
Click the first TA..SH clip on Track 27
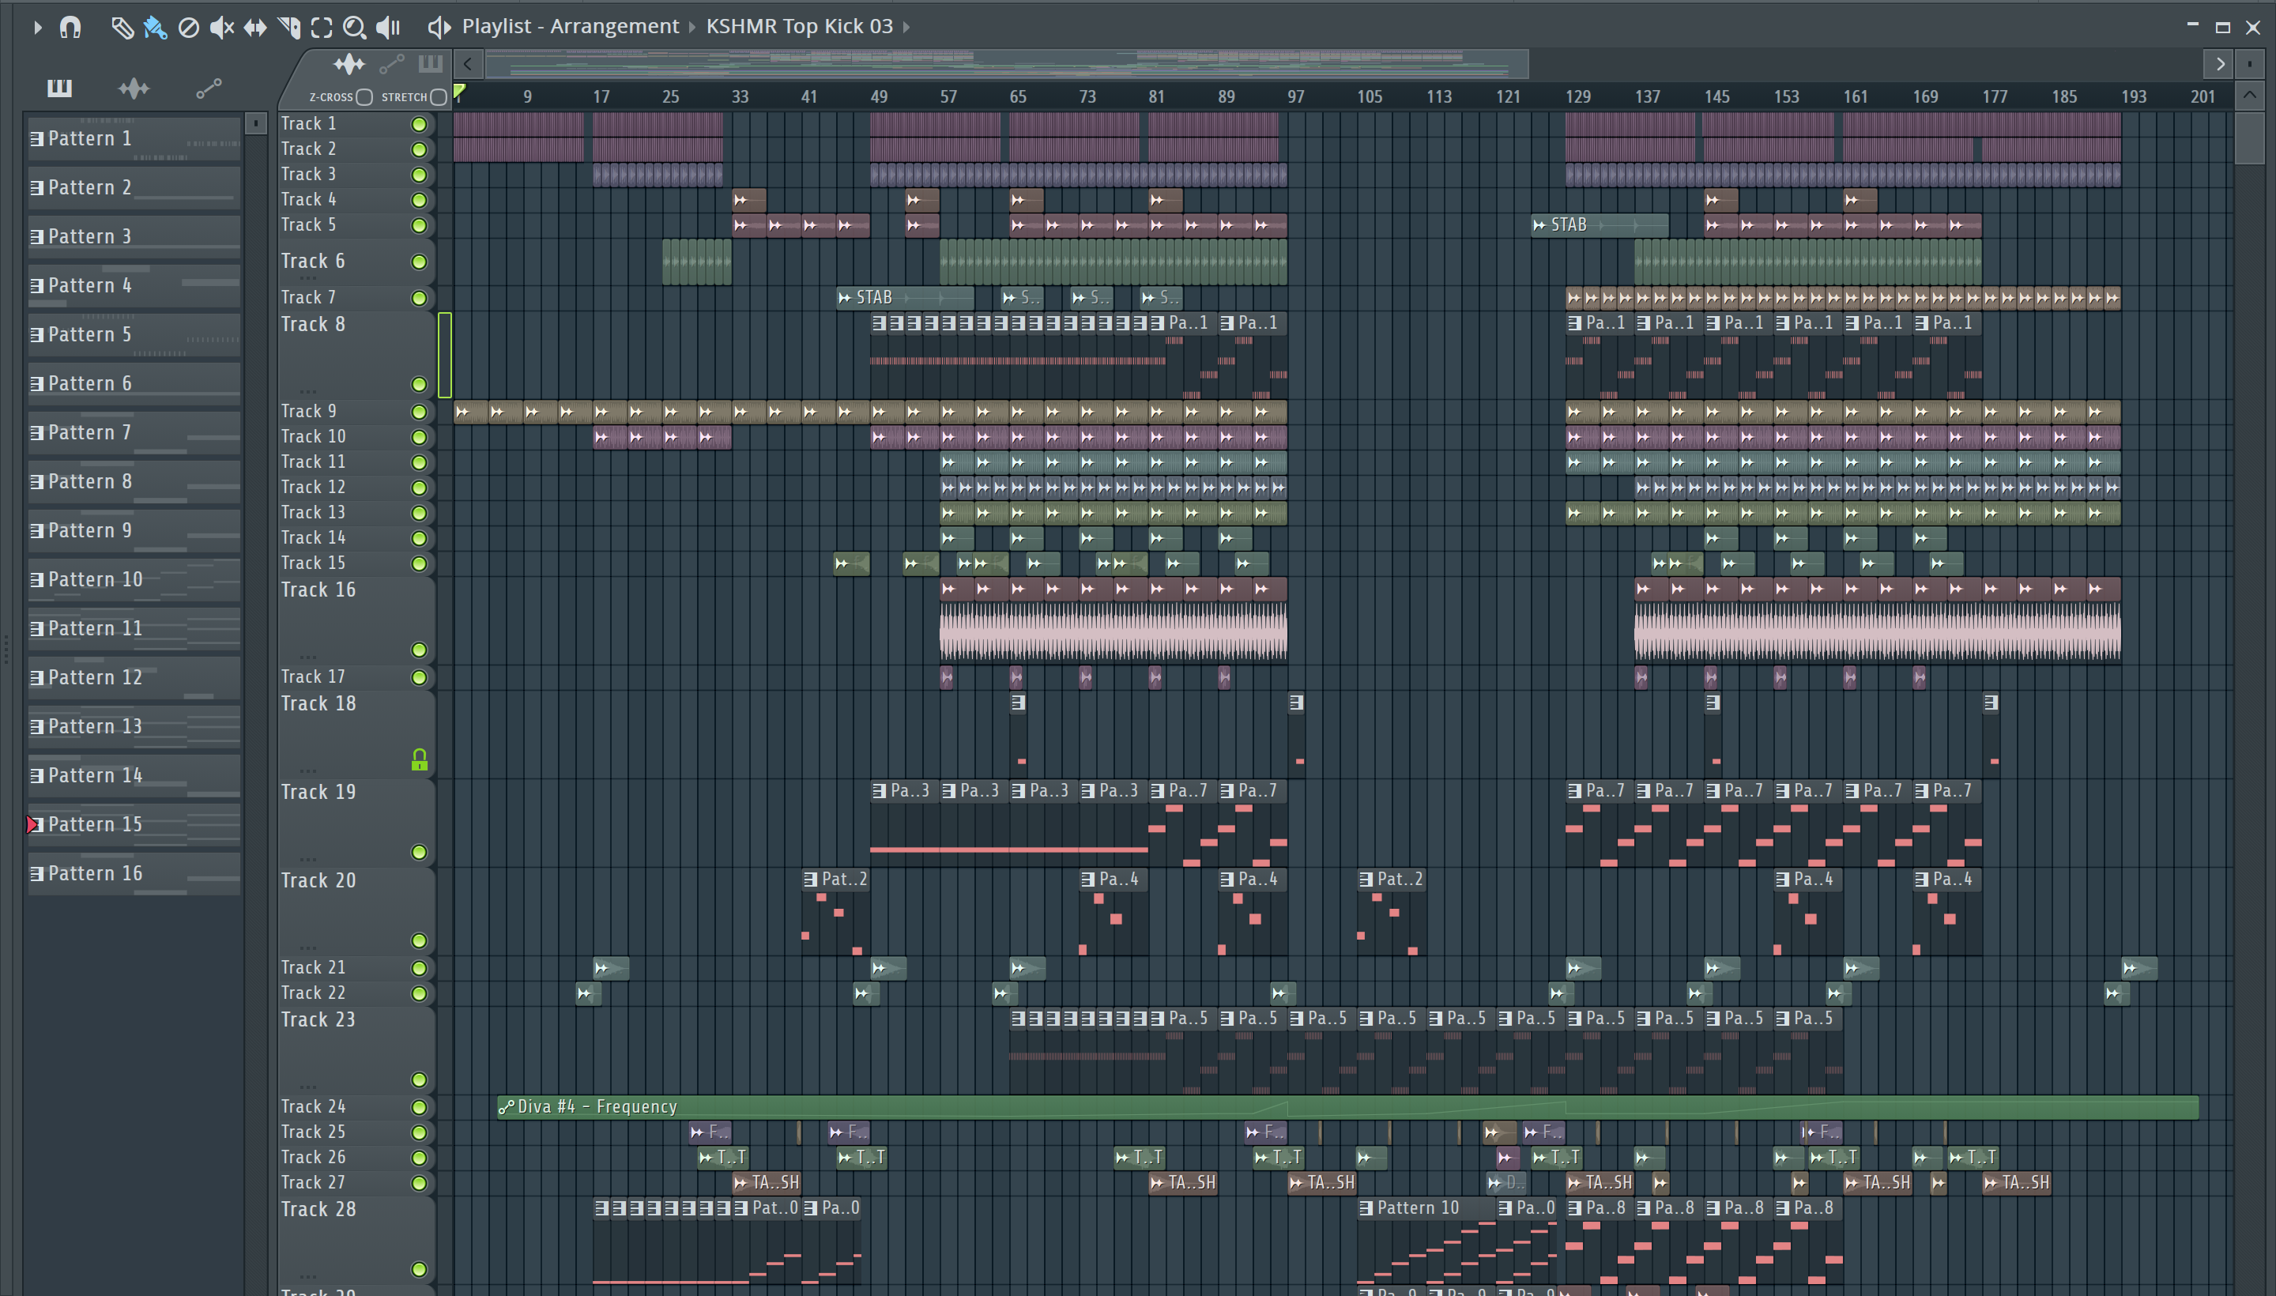pyautogui.click(x=767, y=1183)
